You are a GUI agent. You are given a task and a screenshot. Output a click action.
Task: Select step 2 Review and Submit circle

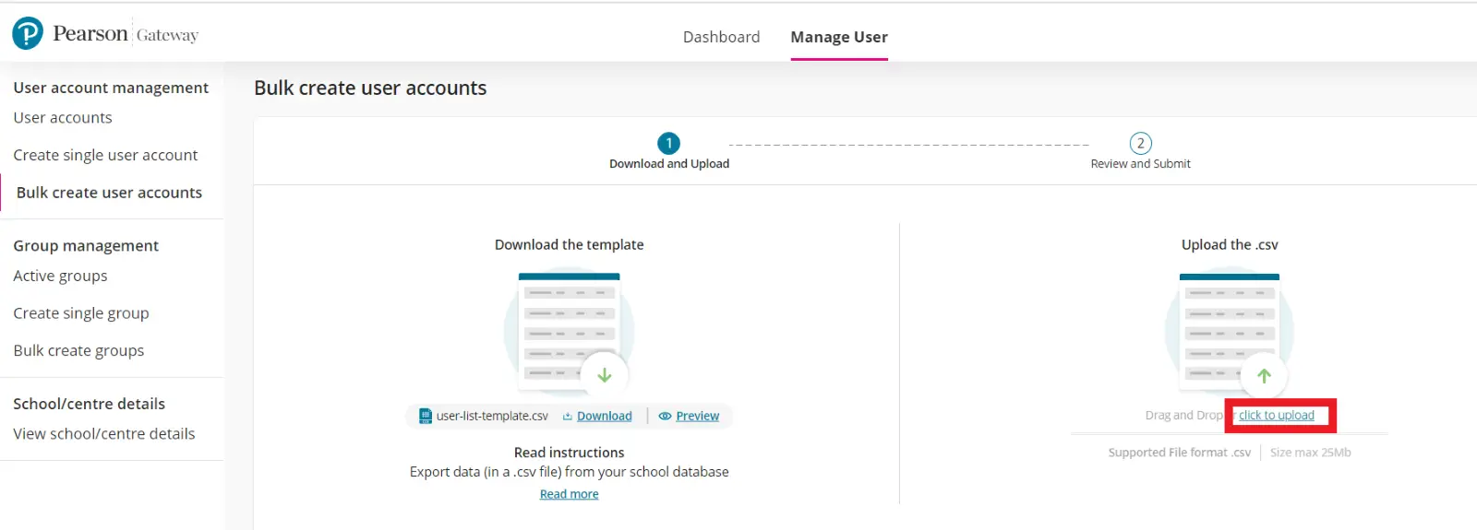[1140, 144]
